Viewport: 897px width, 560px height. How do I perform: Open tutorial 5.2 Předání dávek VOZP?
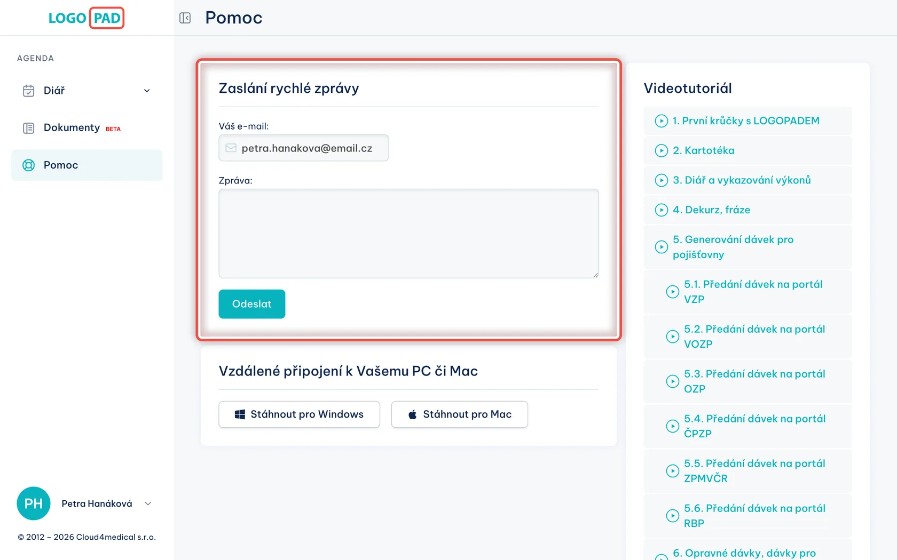point(748,337)
